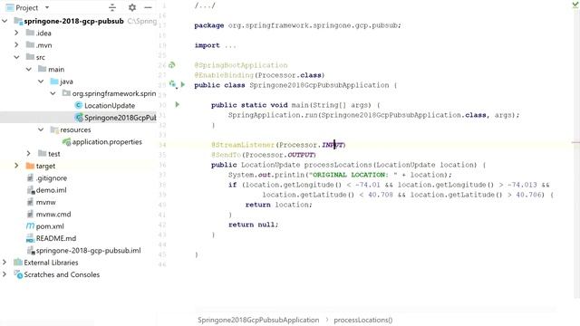Click the External Libraries icon
Image resolution: width=580 pixels, height=326 pixels.
pos(18,262)
